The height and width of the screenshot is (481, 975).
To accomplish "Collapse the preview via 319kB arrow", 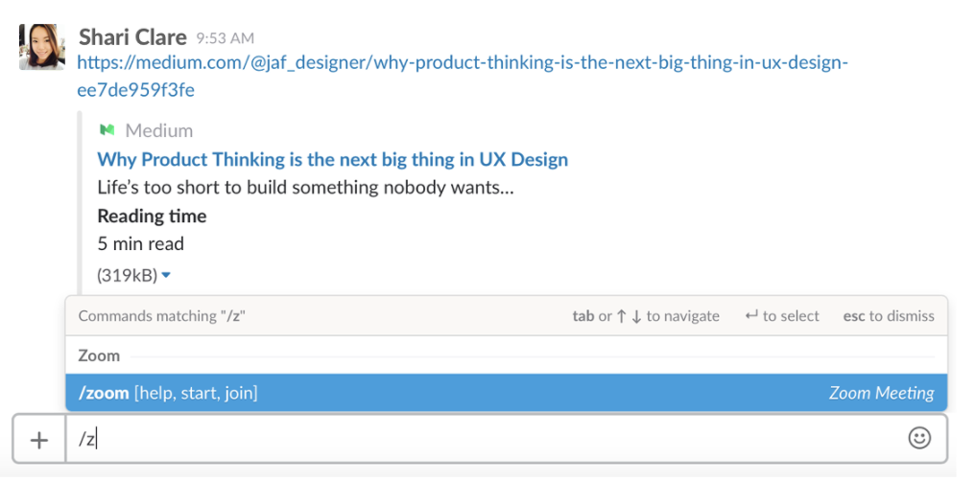I will tap(165, 275).
